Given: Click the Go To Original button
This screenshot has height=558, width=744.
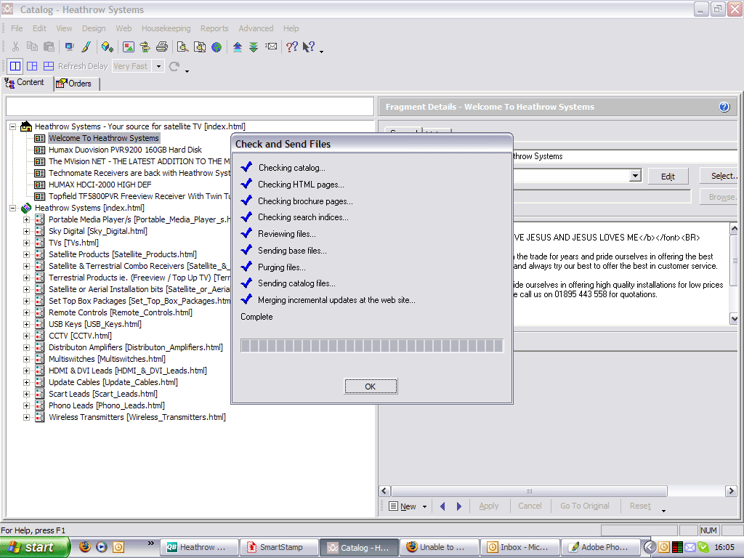Looking at the screenshot, I should [585, 506].
